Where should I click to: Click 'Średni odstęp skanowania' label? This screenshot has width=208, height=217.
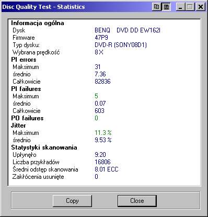tap(45, 169)
